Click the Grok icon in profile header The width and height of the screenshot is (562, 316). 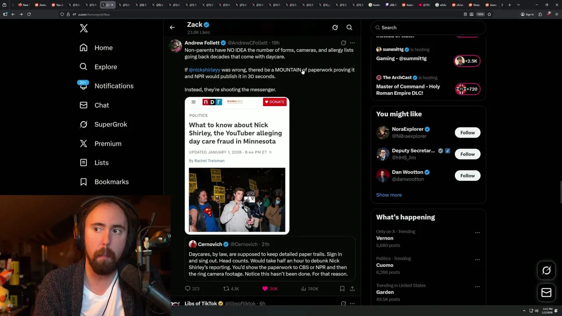click(x=335, y=28)
